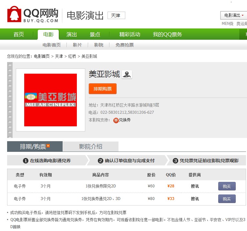Buy the ¥33 2D、3D voucher

point(227,199)
